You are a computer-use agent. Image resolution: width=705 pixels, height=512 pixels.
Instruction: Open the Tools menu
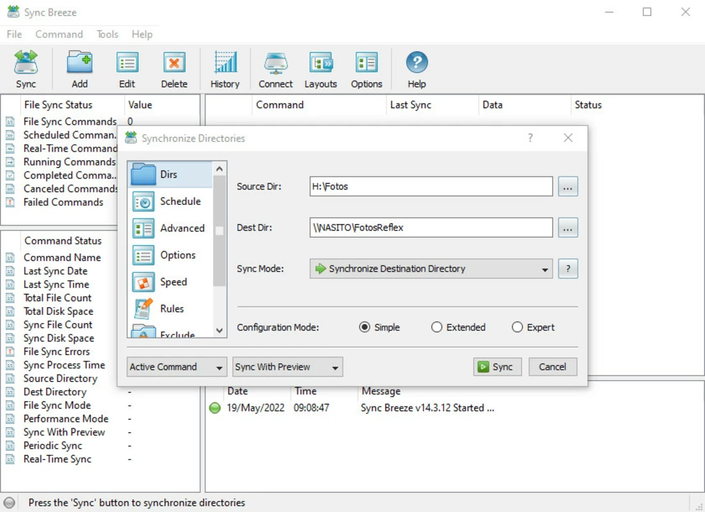tap(107, 34)
